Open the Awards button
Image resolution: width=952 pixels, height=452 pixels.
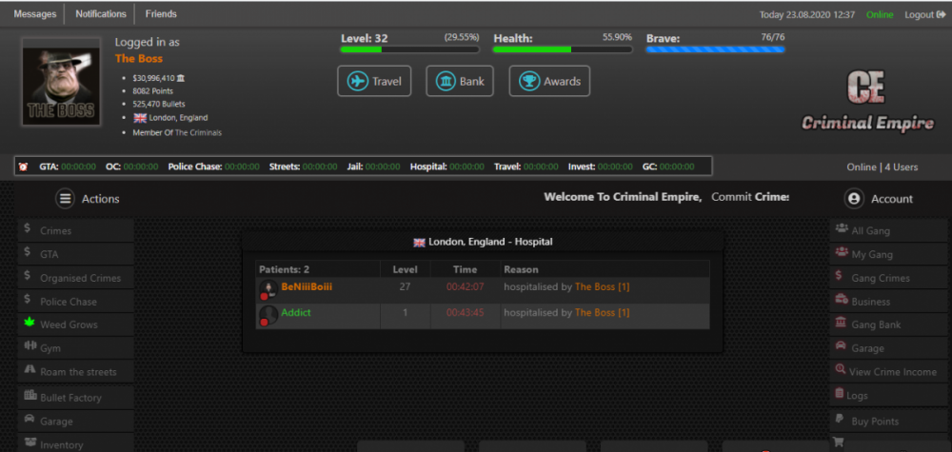click(x=549, y=81)
